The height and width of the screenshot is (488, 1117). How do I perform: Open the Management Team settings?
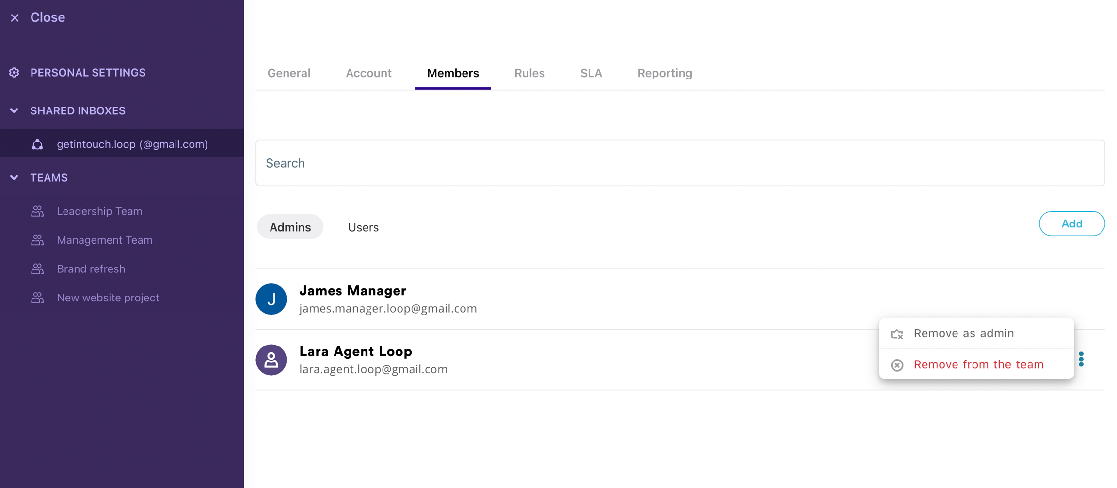[x=104, y=240]
